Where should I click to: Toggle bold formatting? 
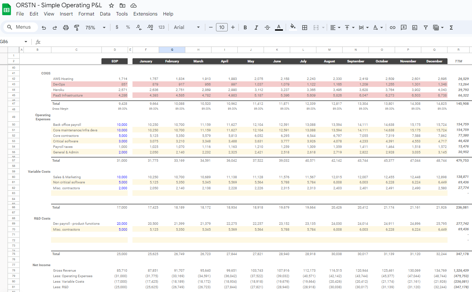click(x=245, y=28)
